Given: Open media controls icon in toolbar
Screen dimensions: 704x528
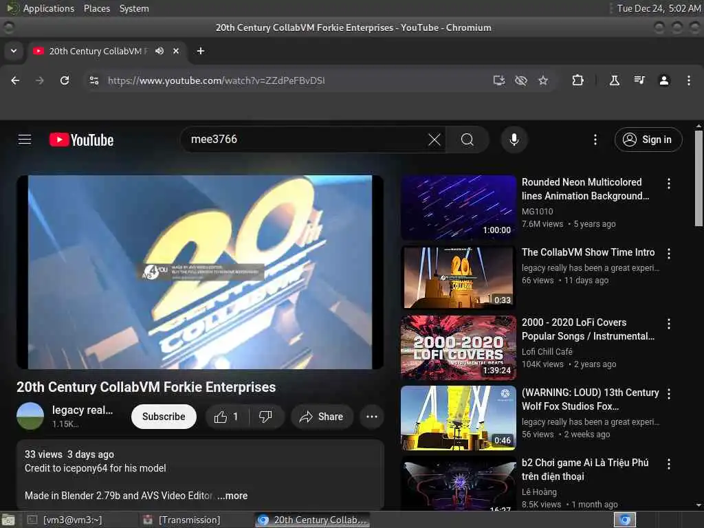Looking at the screenshot, I should coord(639,80).
